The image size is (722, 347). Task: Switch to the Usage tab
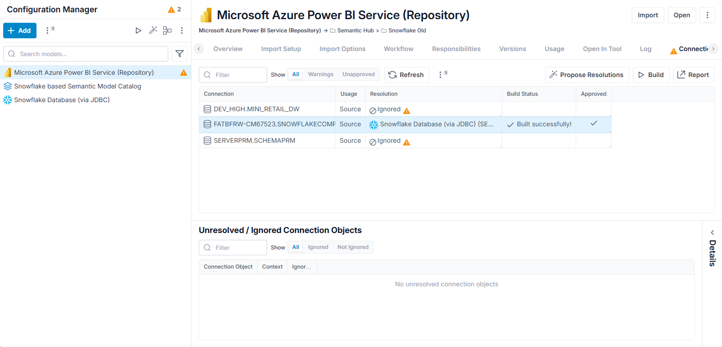pyautogui.click(x=554, y=49)
